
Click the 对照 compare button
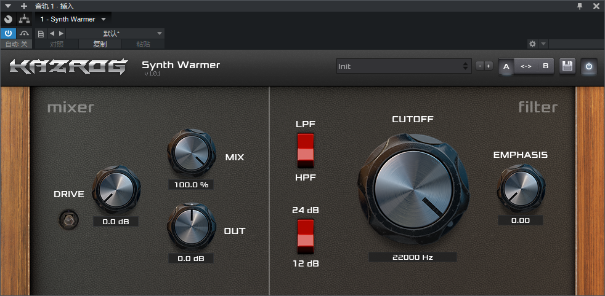[57, 44]
